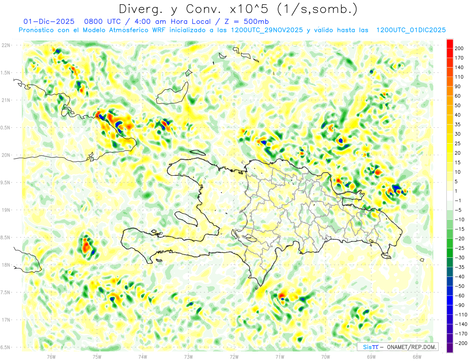Screen dimensions: 468x362
Task: Click the positive "25" colorbar value
Action: [458, 144]
